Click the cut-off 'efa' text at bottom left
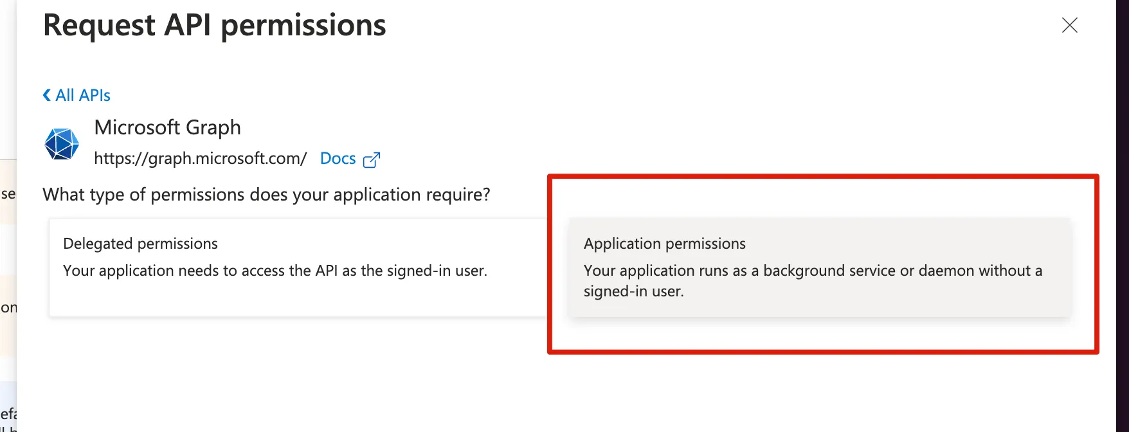1129x432 pixels. click(x=8, y=413)
